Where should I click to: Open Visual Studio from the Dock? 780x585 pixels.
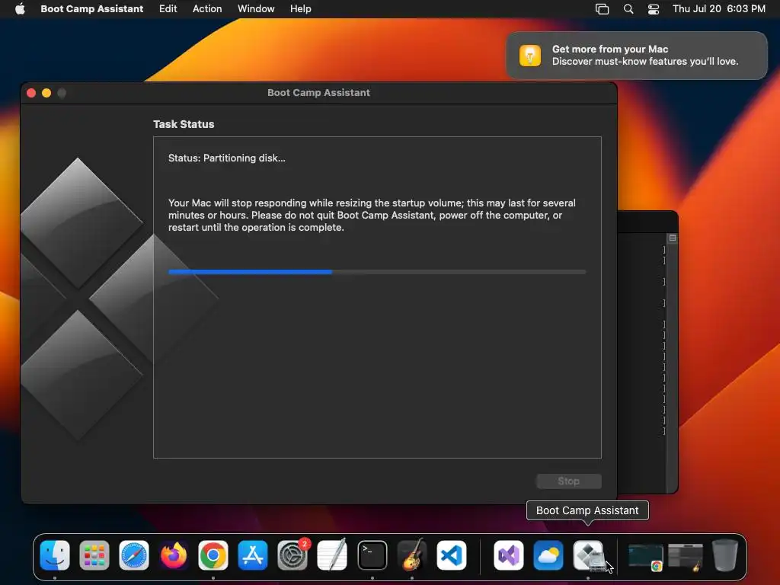pos(508,555)
